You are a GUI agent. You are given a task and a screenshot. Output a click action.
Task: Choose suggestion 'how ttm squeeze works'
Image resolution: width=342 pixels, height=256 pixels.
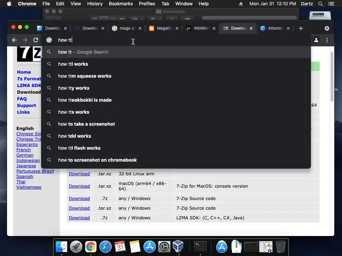point(176,76)
